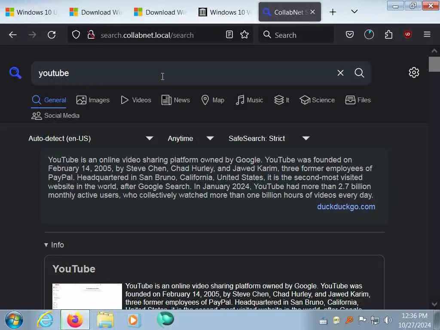List all tabs with the chevron button
Screen dimensions: 440x330
coord(354,12)
